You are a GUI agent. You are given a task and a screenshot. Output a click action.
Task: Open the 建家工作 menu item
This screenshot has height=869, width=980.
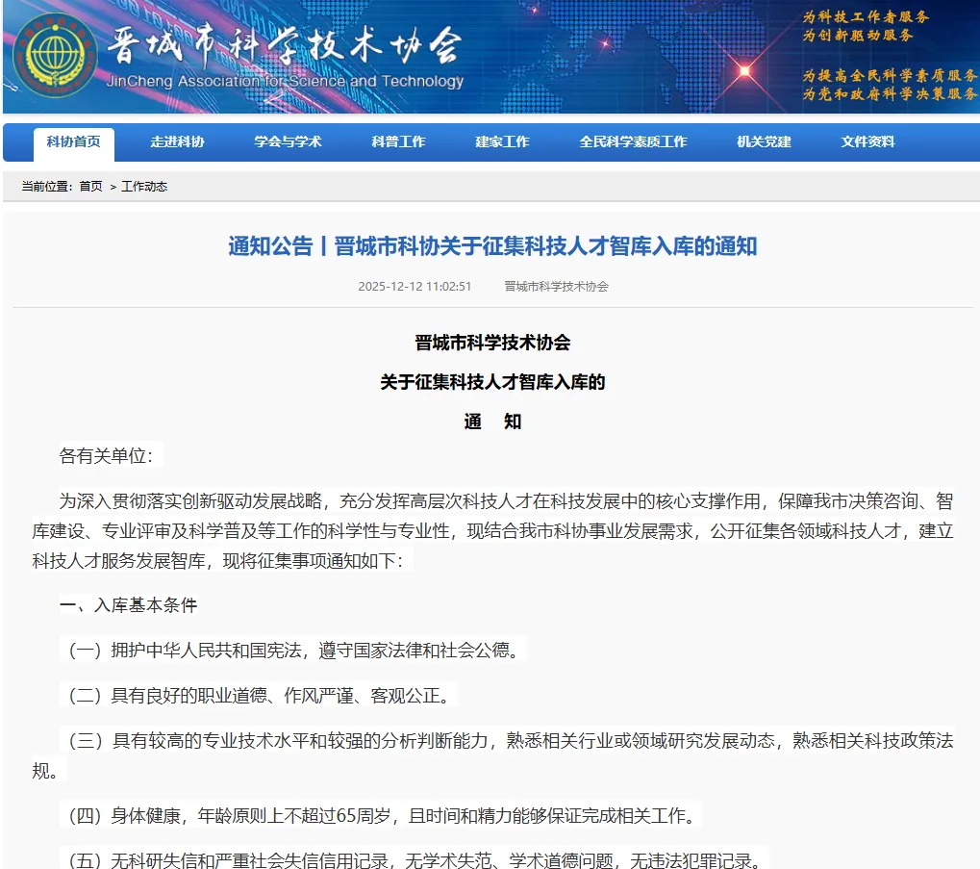click(x=502, y=141)
